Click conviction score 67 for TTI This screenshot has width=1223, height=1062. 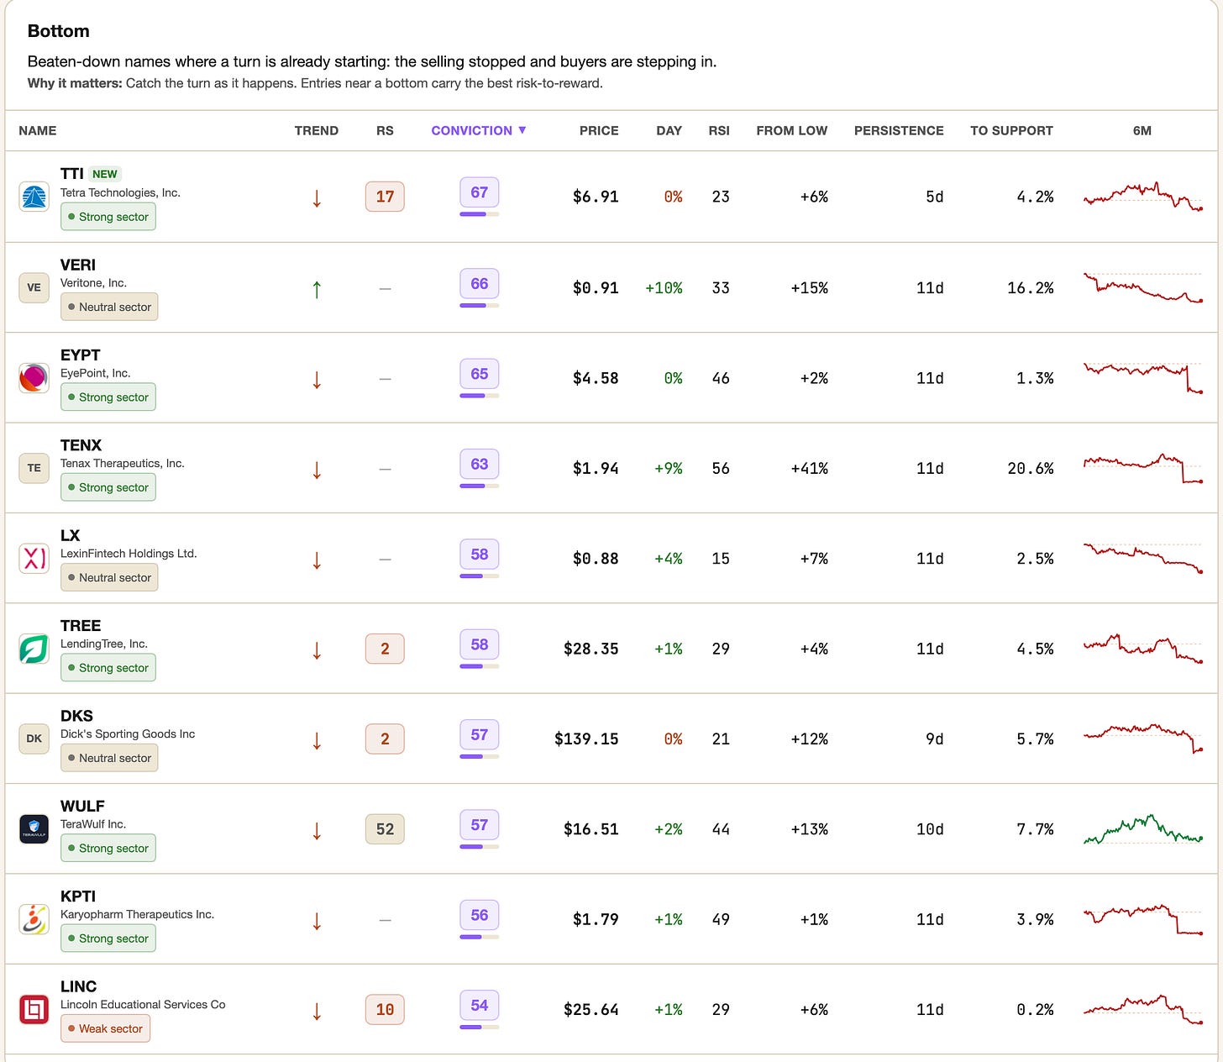pos(480,192)
